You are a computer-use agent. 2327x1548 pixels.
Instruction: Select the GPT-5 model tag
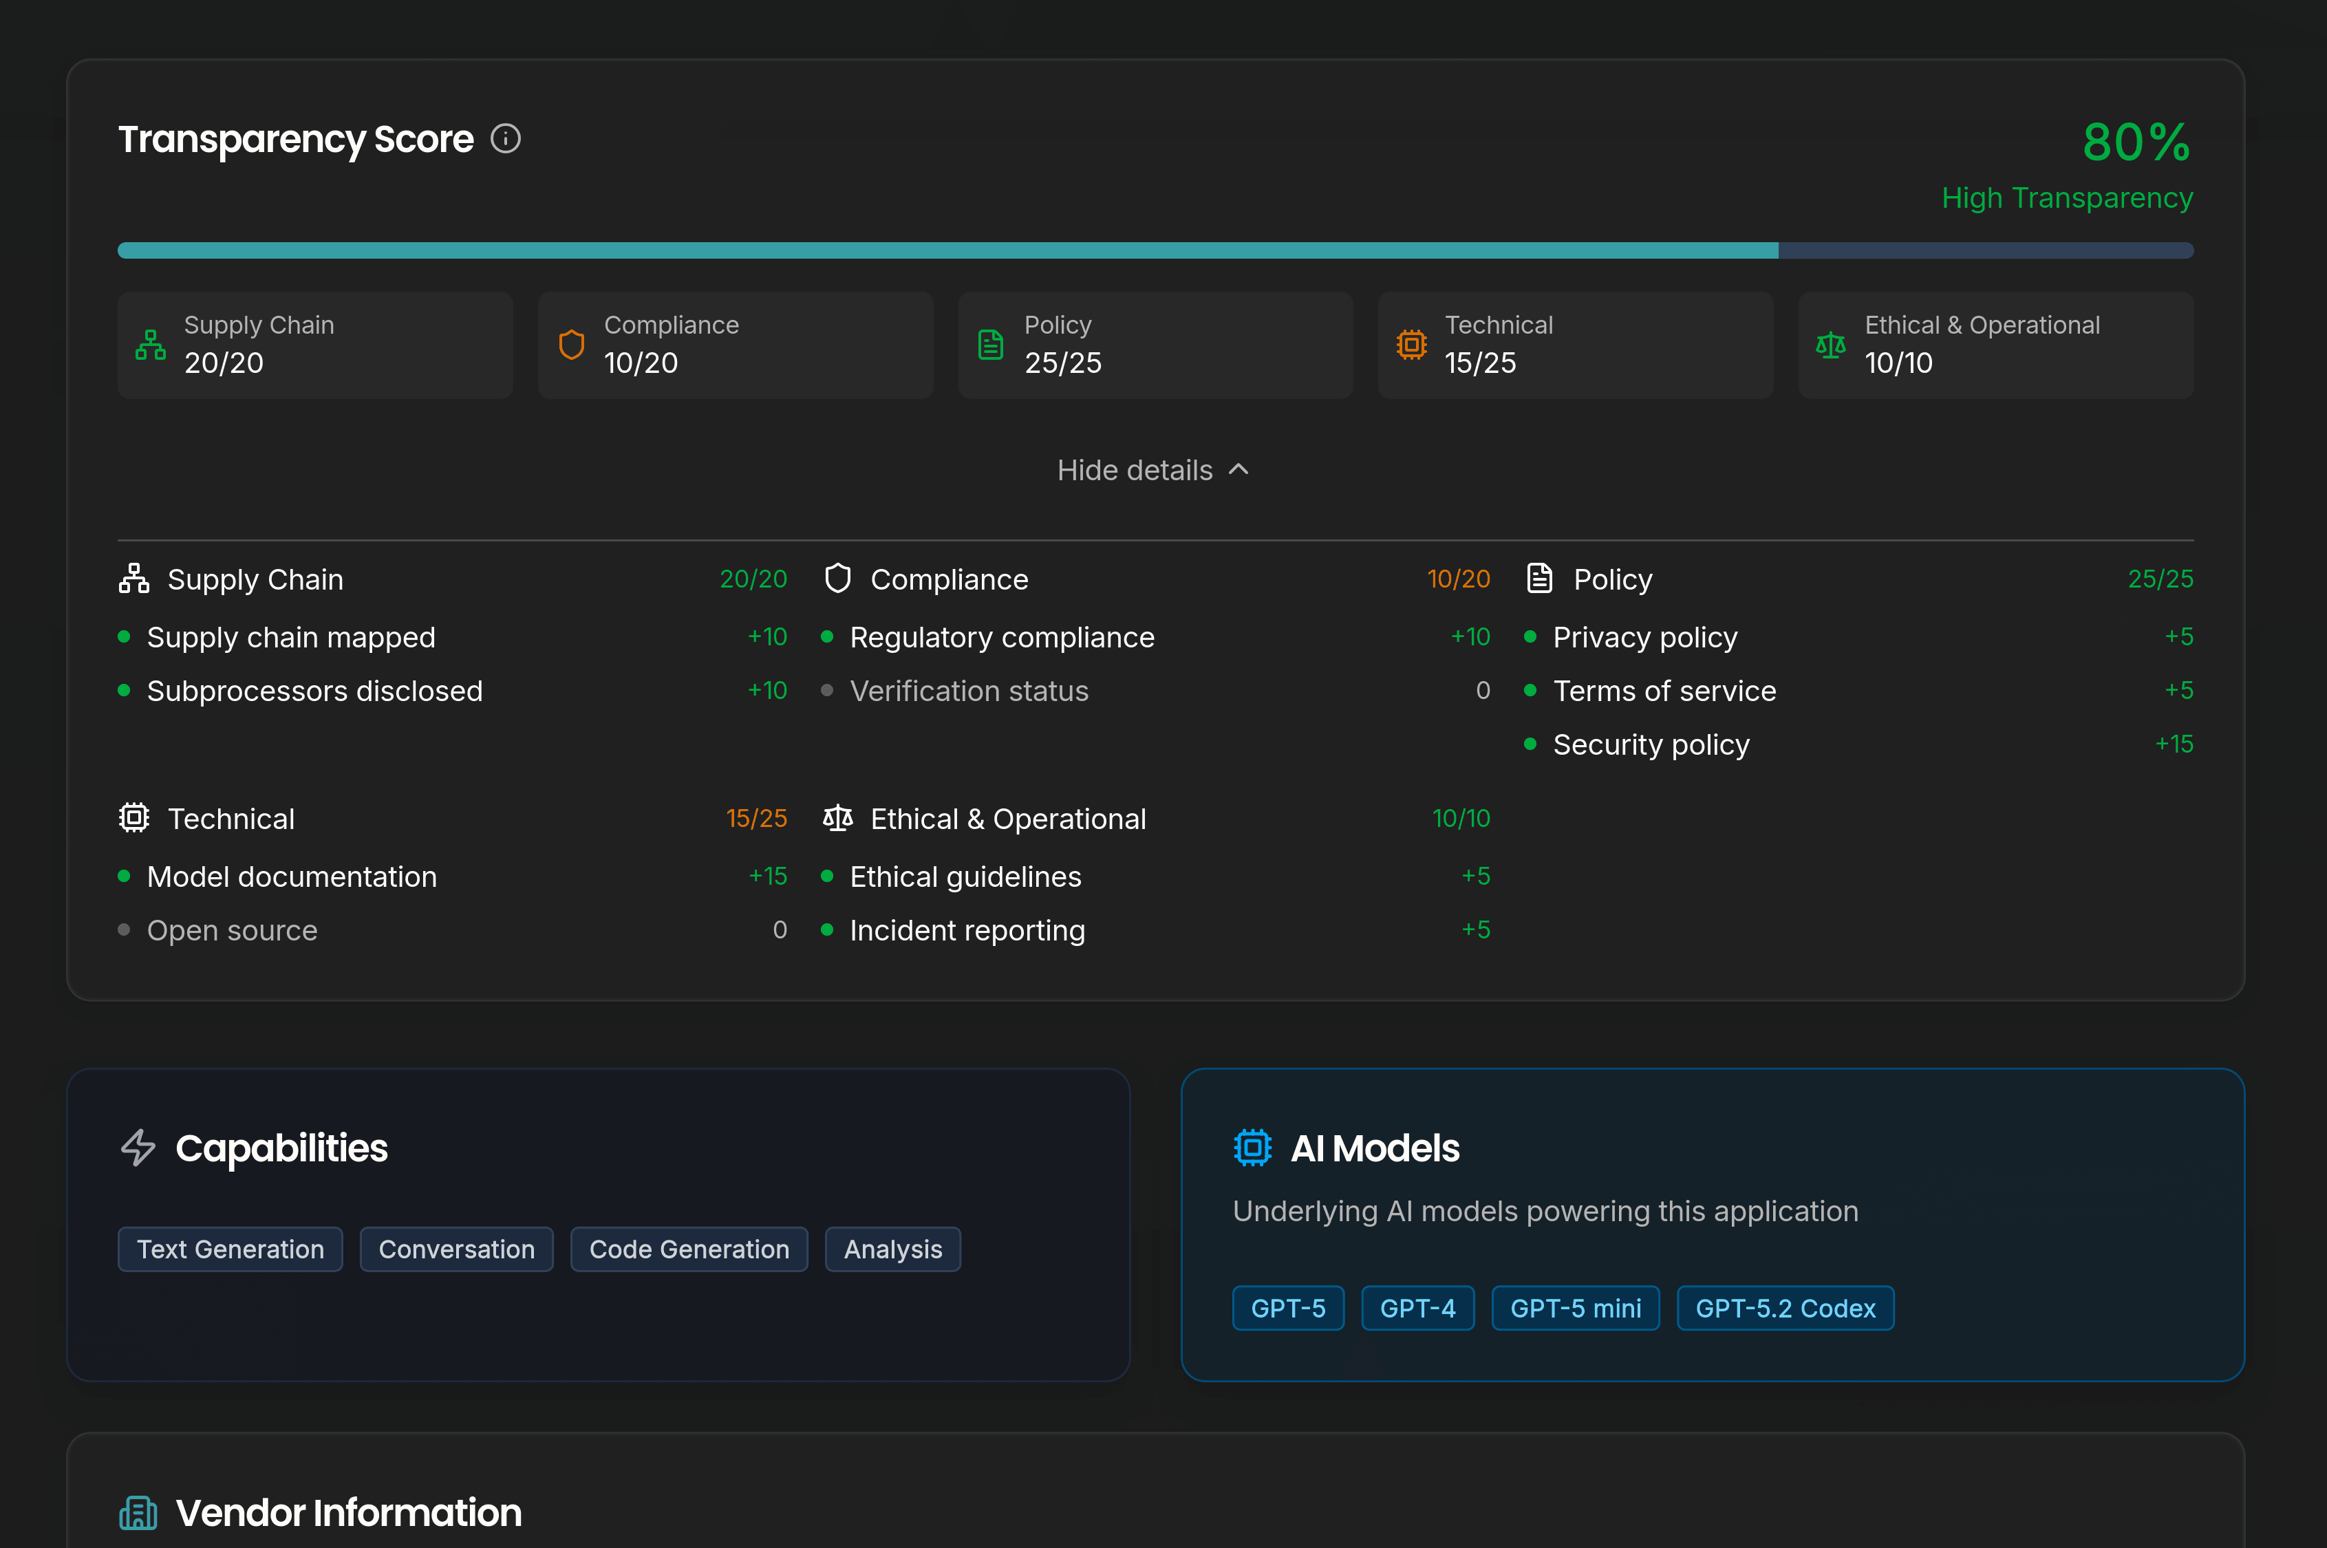point(1287,1308)
